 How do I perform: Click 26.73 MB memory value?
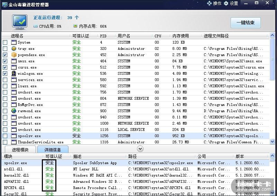(181, 142)
